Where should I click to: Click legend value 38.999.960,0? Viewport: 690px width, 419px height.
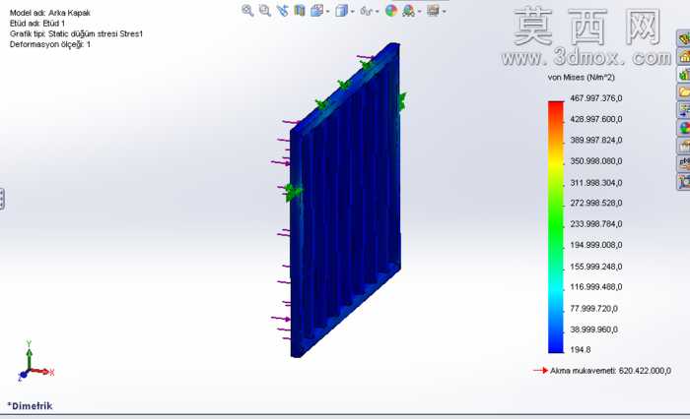(594, 329)
